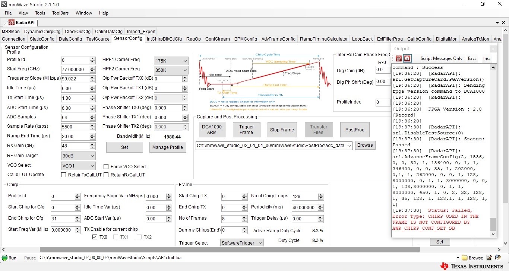Click the green Run! icon
Viewport: 509px width, 271px height.
pos(4,258)
